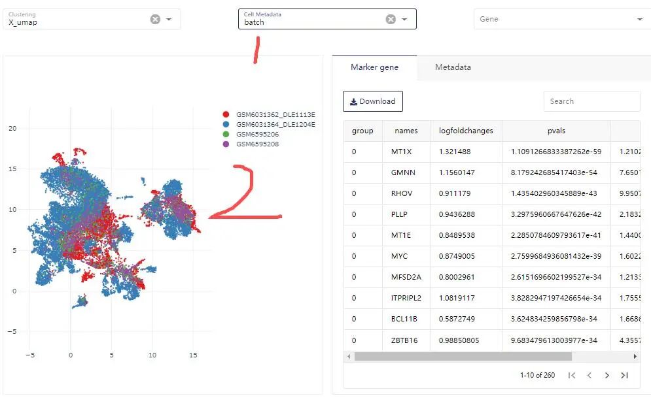Clear the batch cell metadata selection
The width and height of the screenshot is (651, 409).
pos(391,19)
